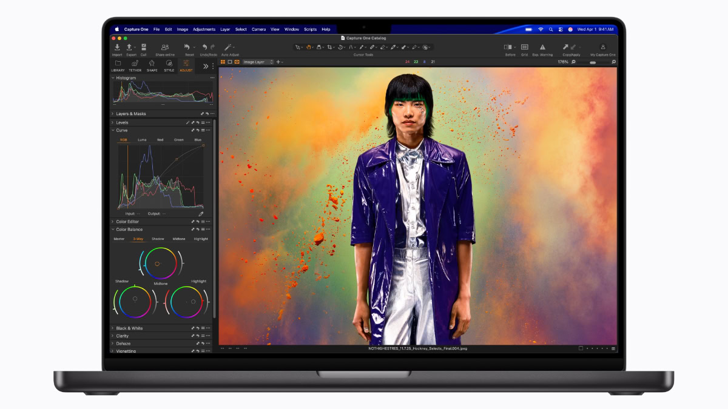Open the Adjustments menu

(204, 28)
